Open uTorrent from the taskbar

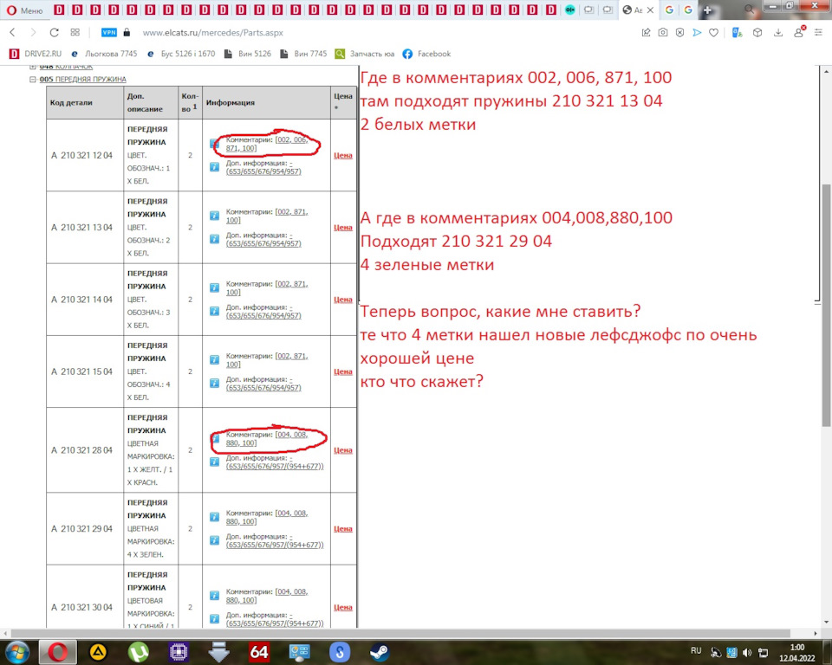(x=139, y=652)
